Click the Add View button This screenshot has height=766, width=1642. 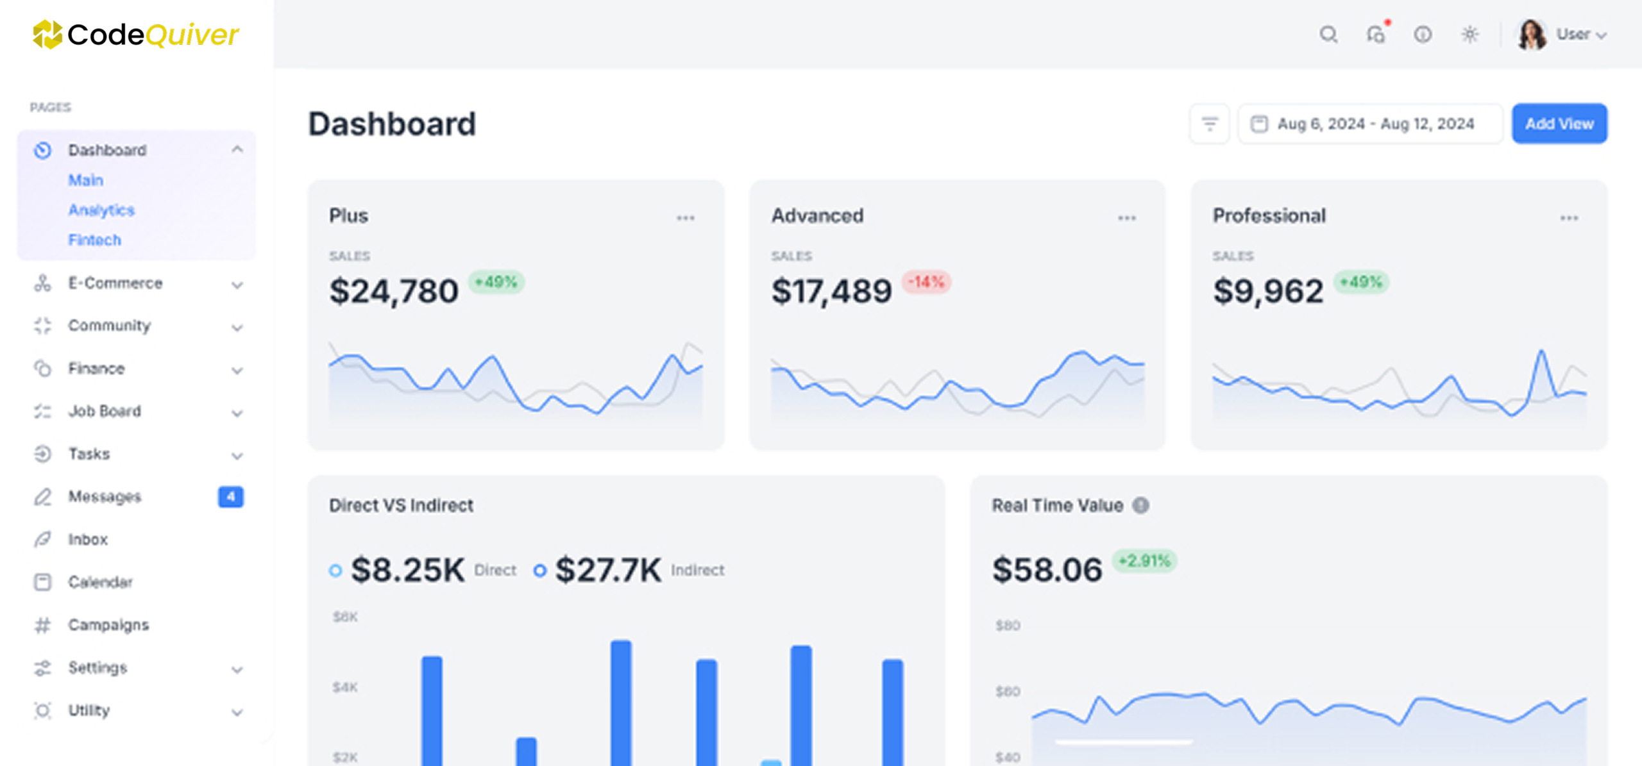click(x=1559, y=124)
